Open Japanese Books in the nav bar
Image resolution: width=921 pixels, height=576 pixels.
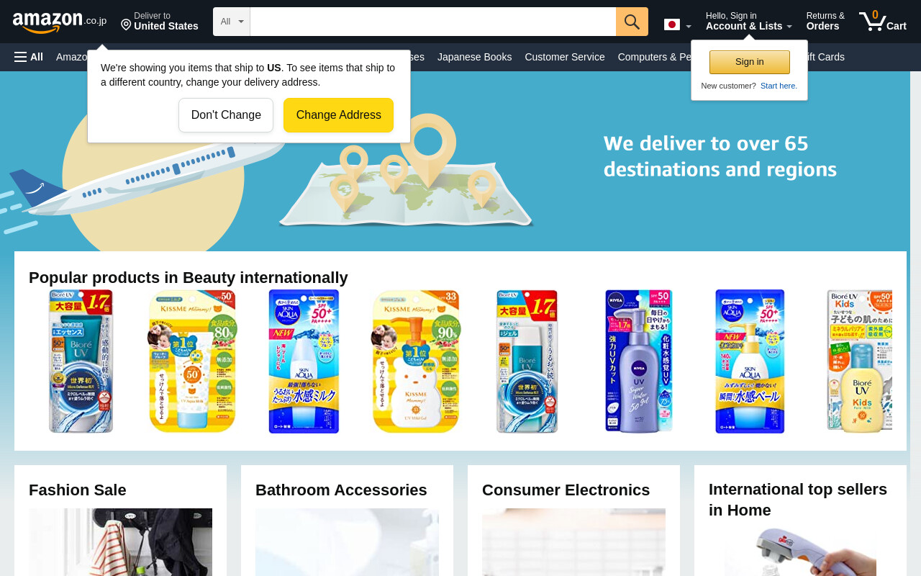pos(475,57)
